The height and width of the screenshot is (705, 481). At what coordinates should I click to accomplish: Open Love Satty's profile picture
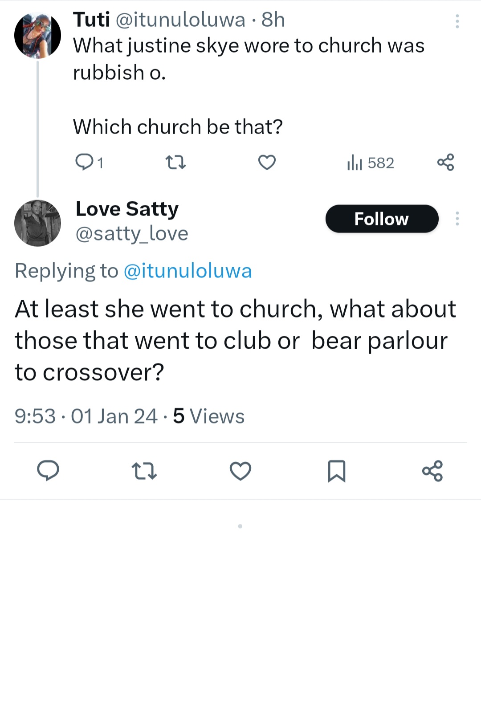[x=37, y=223]
